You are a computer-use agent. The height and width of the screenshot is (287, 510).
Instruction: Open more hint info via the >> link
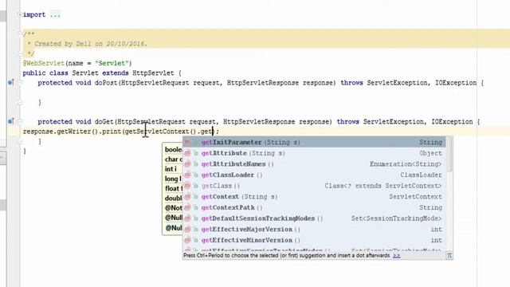397,255
